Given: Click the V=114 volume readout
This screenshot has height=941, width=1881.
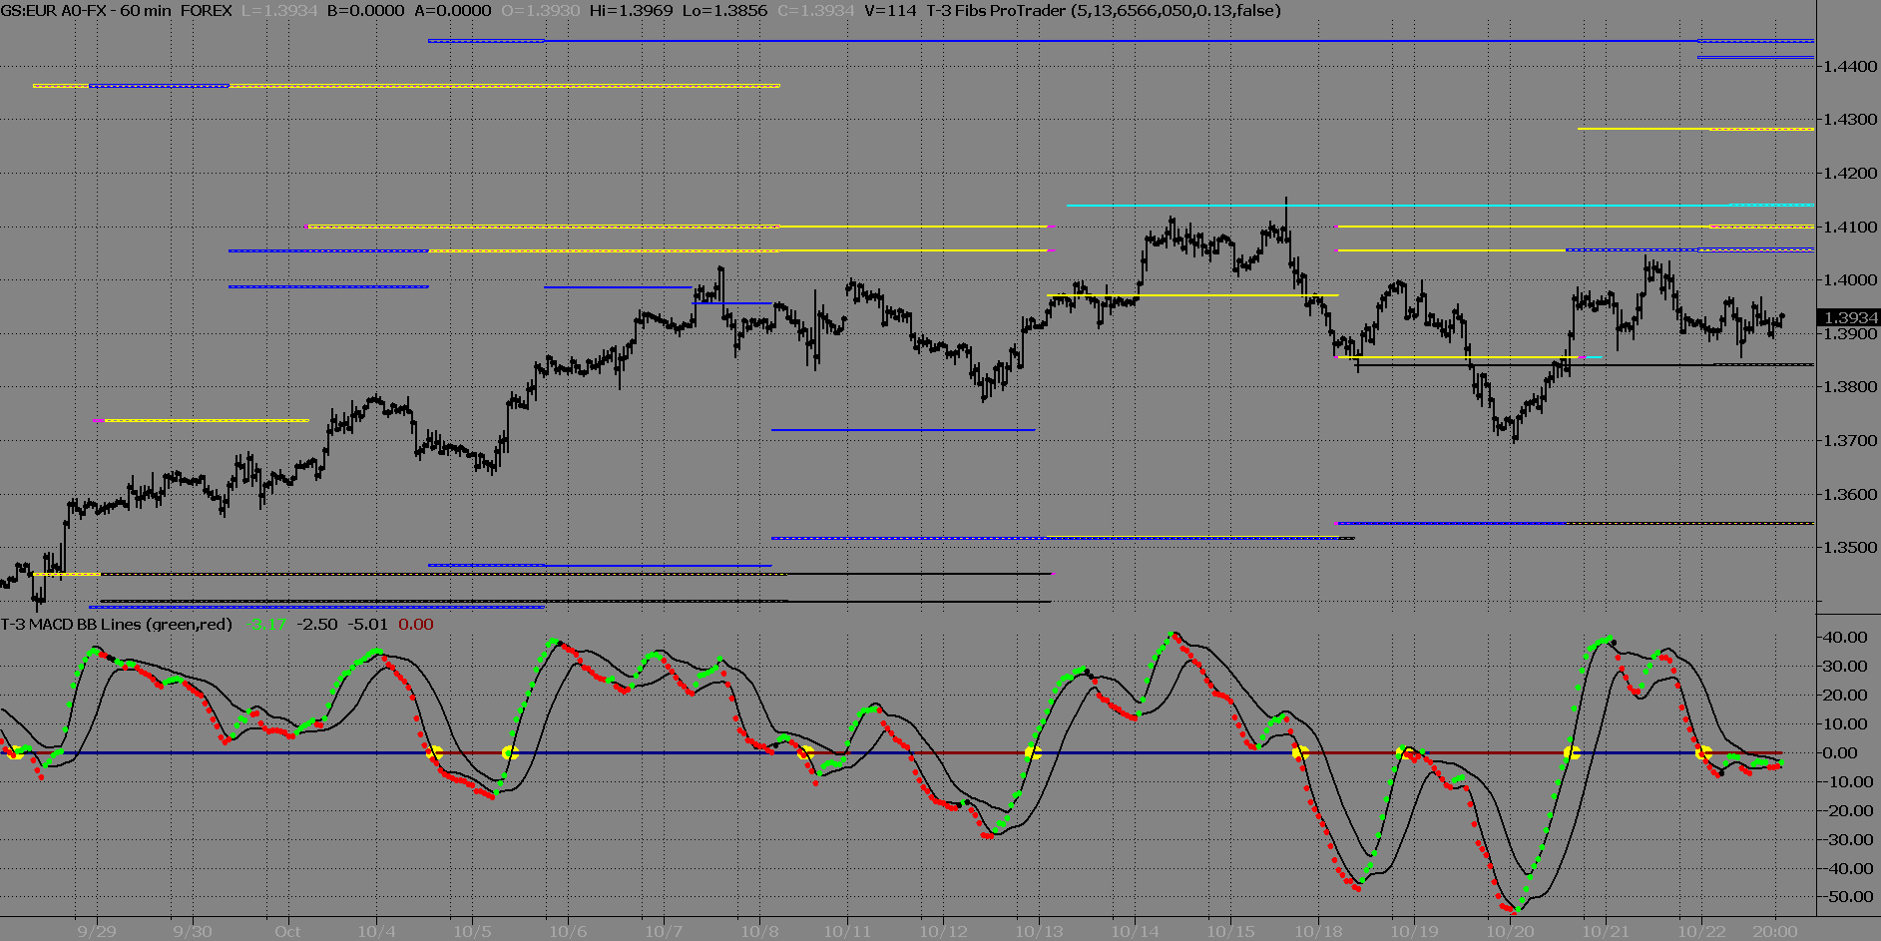Looking at the screenshot, I should 890,11.
